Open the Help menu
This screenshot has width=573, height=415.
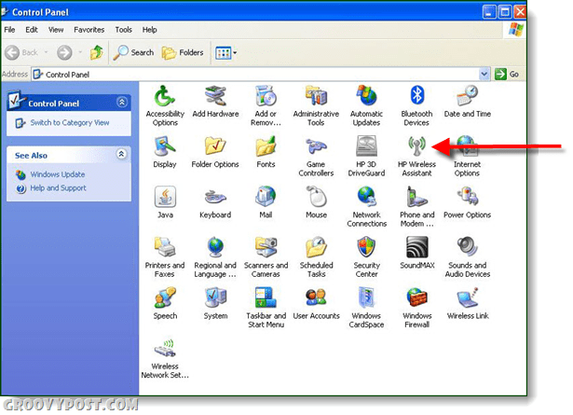pos(149,30)
